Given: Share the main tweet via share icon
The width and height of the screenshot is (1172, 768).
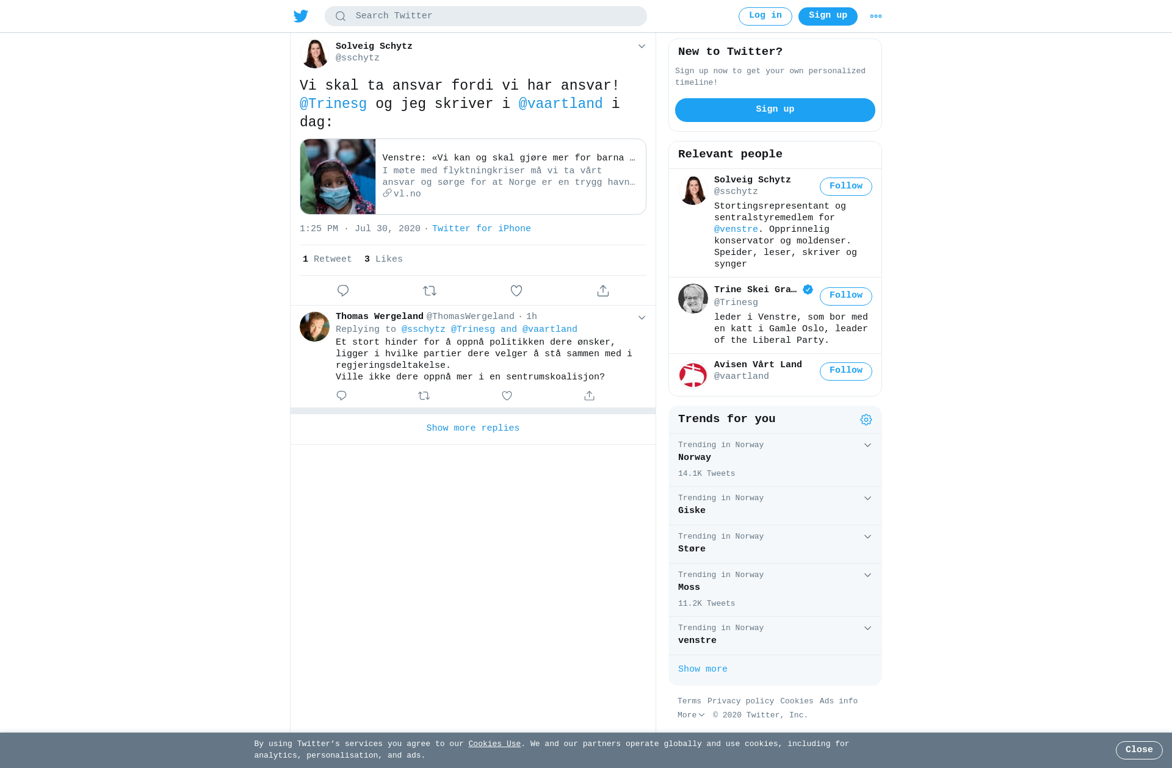Looking at the screenshot, I should 603,291.
